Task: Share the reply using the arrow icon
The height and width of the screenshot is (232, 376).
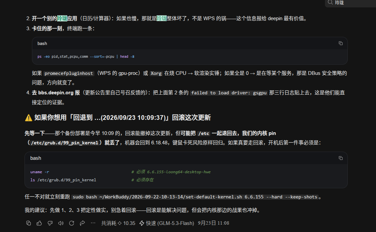Action: pos(82,223)
